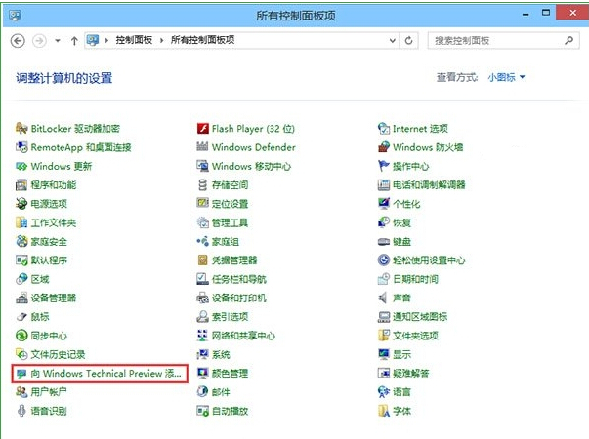Image resolution: width=589 pixels, height=439 pixels.
Task: Open the 网络和共享中心 link
Action: [243, 336]
